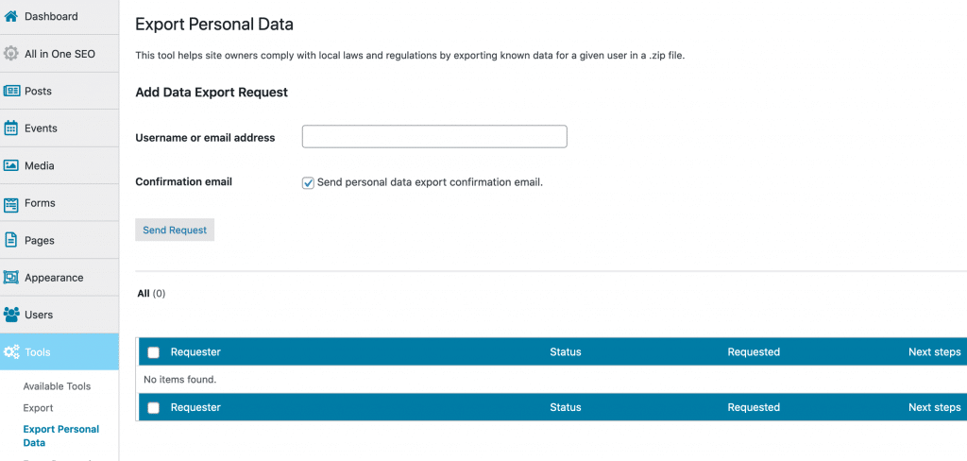Click the All in One SEO gear icon
The image size is (967, 461).
tap(10, 54)
